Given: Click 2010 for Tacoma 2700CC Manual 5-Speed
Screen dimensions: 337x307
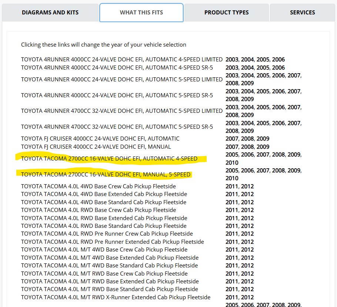Looking at the screenshot, I should click(x=232, y=178).
